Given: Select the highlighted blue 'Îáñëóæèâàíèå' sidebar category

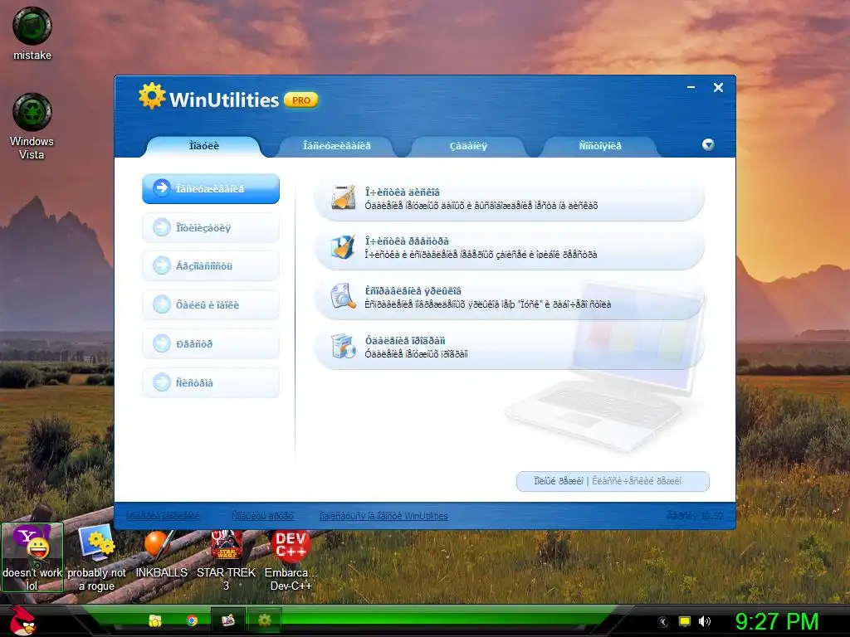Looking at the screenshot, I should (x=211, y=188).
